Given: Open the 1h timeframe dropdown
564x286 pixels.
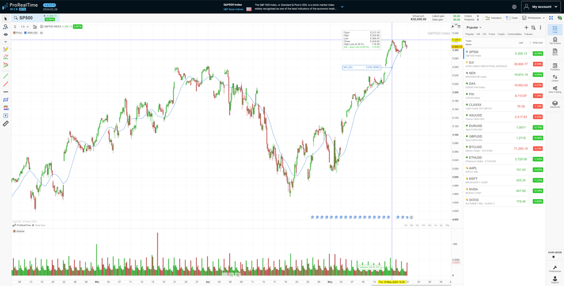Looking at the screenshot, I should click(x=24, y=26).
